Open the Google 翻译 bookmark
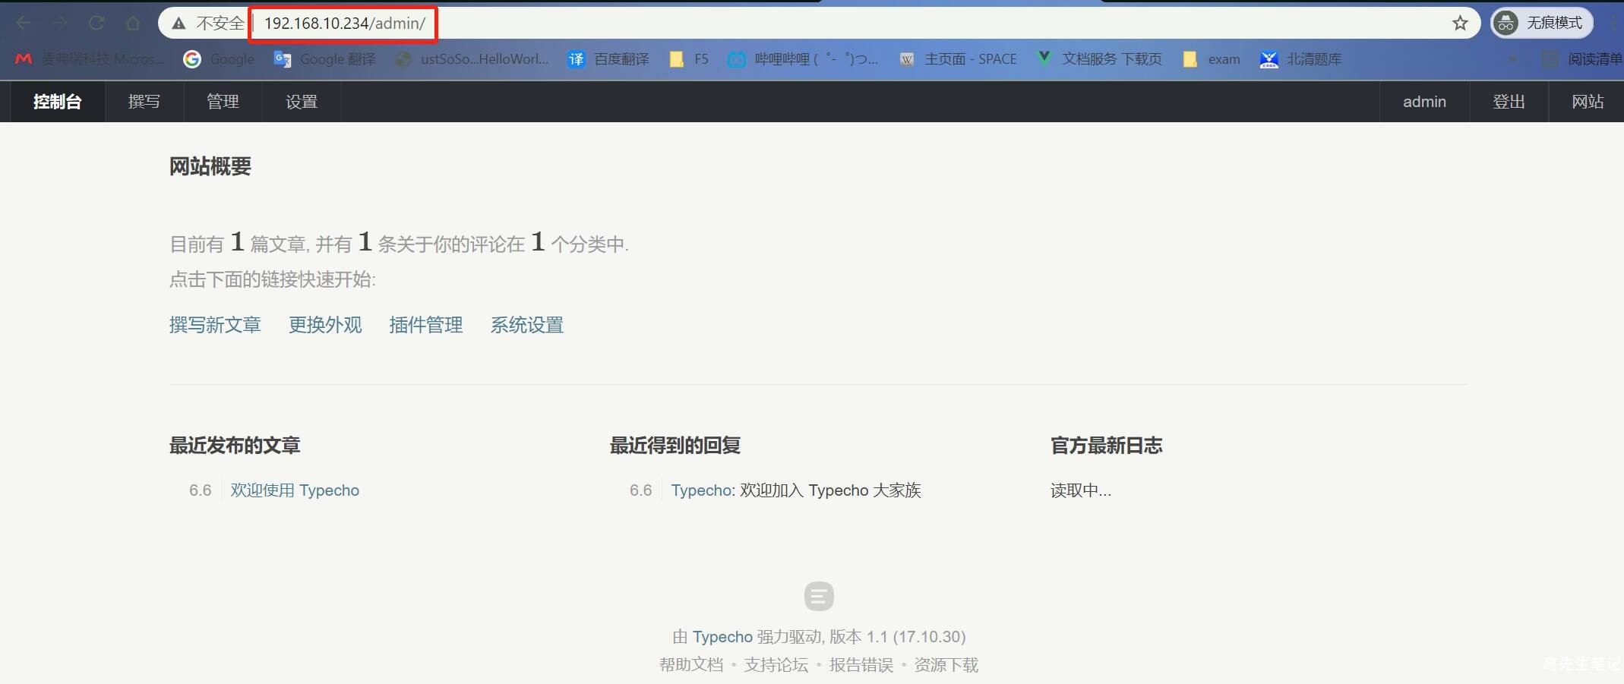1624x684 pixels. 324,59
